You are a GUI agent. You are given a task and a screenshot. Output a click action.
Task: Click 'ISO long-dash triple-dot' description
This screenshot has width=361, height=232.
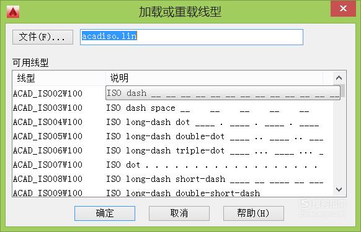(x=215, y=151)
